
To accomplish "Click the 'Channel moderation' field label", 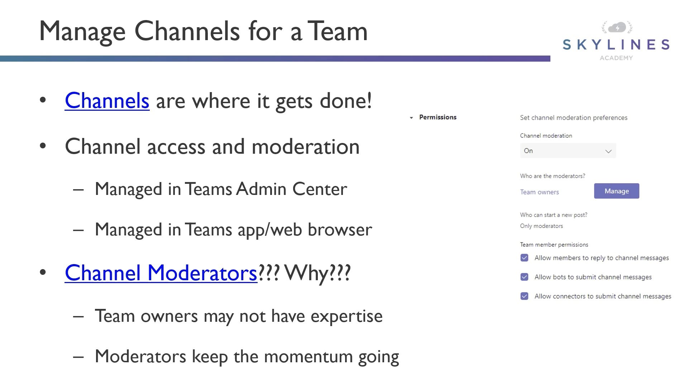I will 546,136.
